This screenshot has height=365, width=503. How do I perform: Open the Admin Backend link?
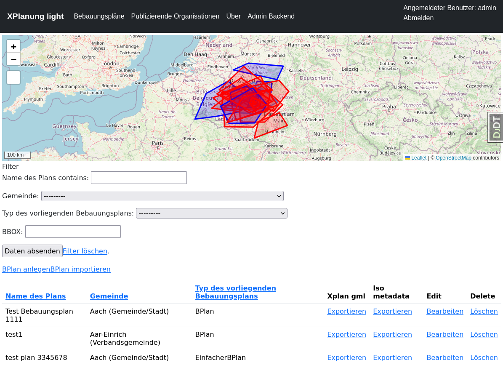(271, 16)
